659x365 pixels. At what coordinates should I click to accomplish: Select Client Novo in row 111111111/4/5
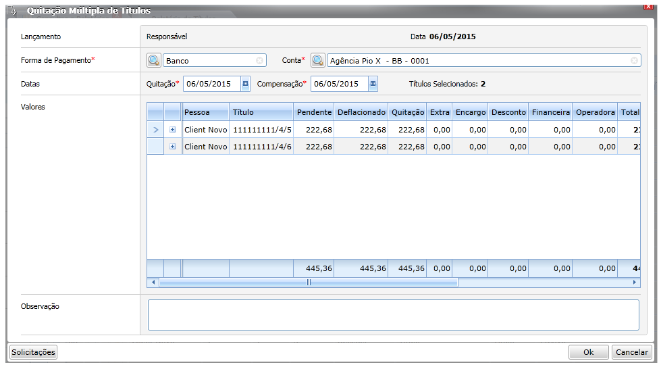pos(205,130)
